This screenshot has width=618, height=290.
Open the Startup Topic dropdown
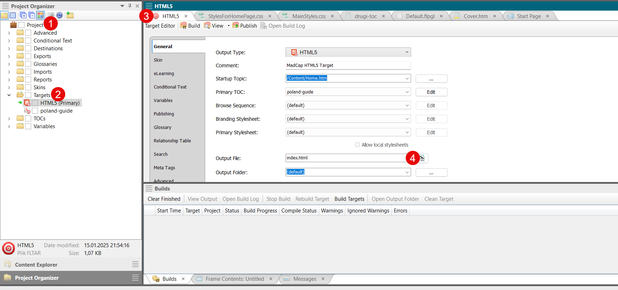(x=407, y=78)
